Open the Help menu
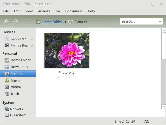Screen dimensions: 166x125 tap(91, 11)
